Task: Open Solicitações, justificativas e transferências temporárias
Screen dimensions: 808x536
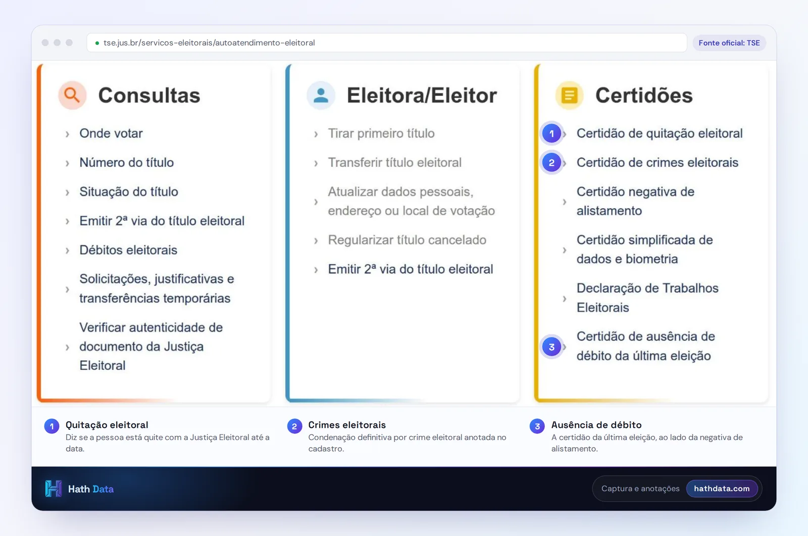Action: (x=157, y=288)
